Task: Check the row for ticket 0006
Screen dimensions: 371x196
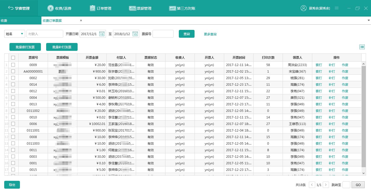Action: coord(13,124)
